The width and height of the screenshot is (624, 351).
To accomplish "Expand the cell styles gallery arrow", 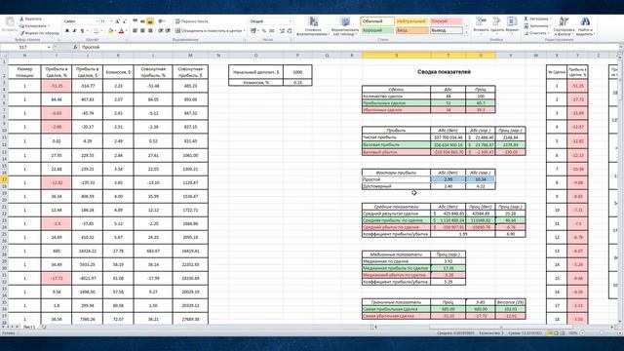I will point(467,32).
